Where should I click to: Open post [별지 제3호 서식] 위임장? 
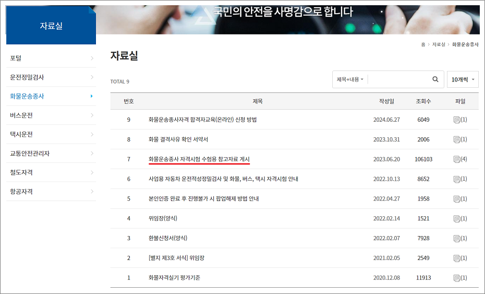[x=176, y=258]
